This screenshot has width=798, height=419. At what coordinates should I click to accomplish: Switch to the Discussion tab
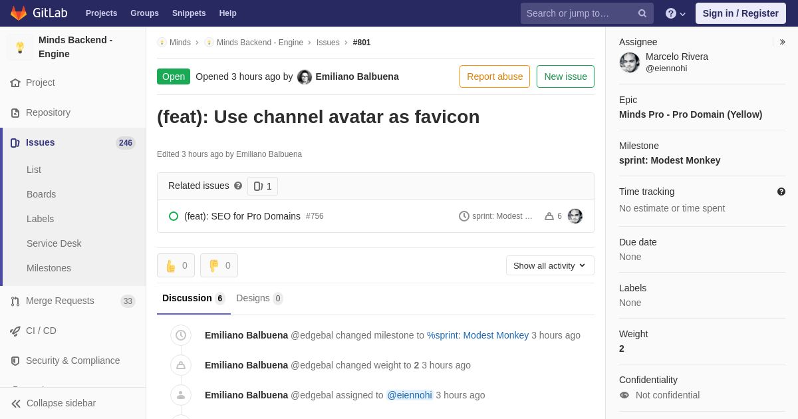click(x=194, y=299)
